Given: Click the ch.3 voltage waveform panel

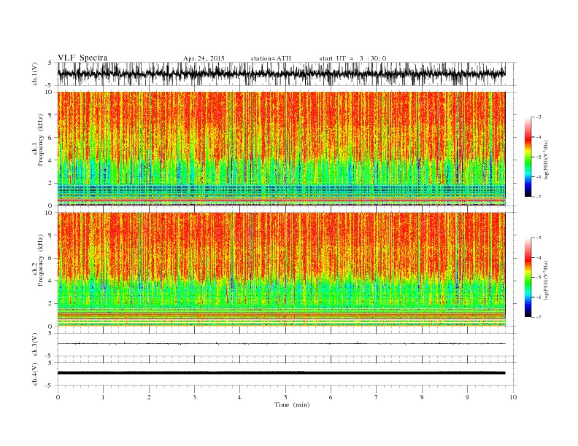Looking at the screenshot, I should pos(286,345).
